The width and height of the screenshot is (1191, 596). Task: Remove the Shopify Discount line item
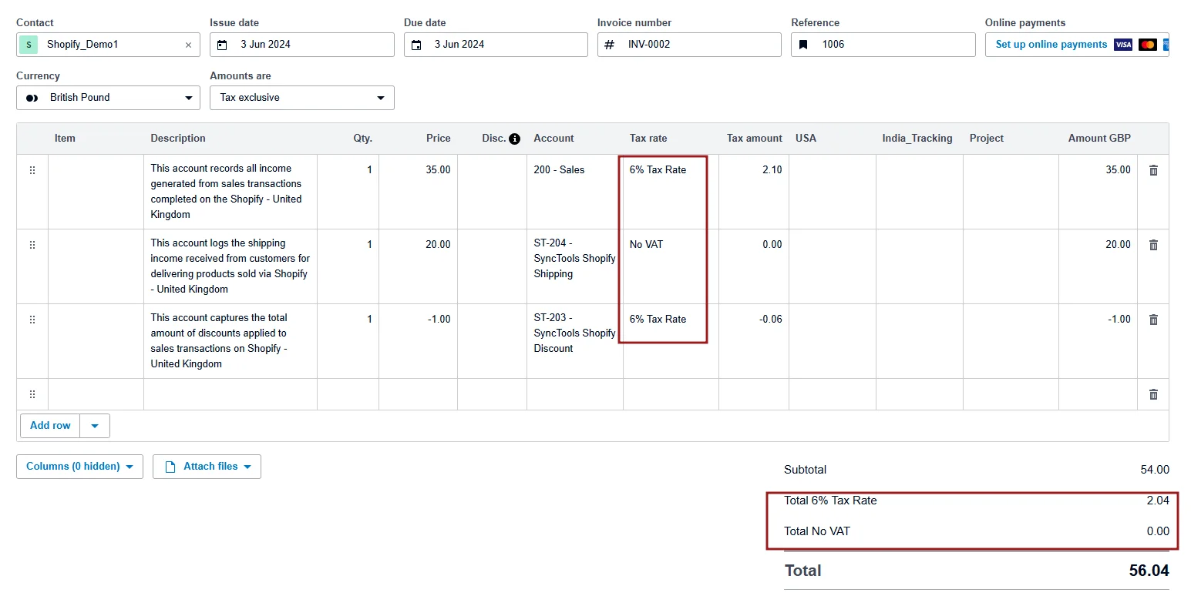[1153, 320]
